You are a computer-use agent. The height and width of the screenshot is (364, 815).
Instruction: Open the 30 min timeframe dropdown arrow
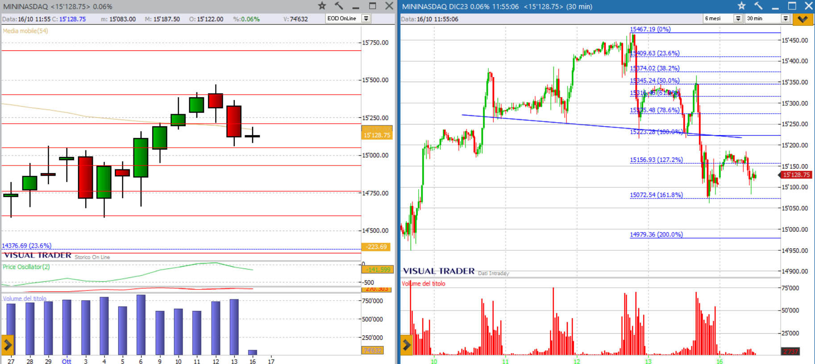[786, 18]
